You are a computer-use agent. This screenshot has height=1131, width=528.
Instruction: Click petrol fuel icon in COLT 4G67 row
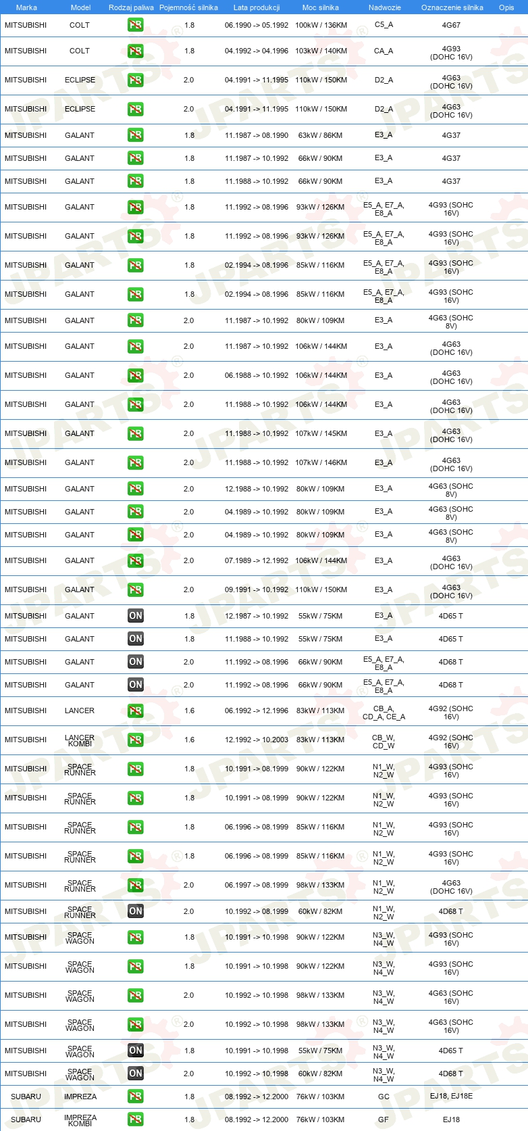(x=136, y=25)
